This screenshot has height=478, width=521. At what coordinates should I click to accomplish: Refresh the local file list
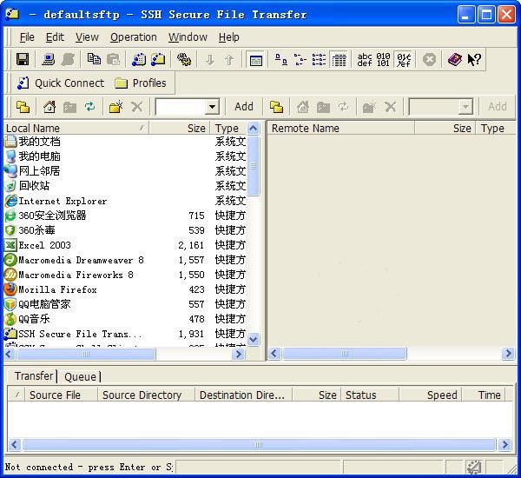(89, 107)
